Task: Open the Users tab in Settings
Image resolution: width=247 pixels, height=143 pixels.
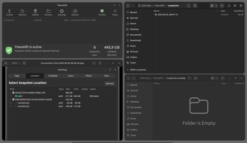Action: [x=71, y=76]
